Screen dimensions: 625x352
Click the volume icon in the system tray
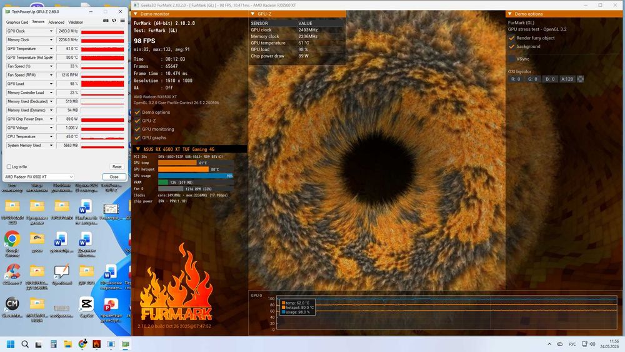[x=592, y=344]
